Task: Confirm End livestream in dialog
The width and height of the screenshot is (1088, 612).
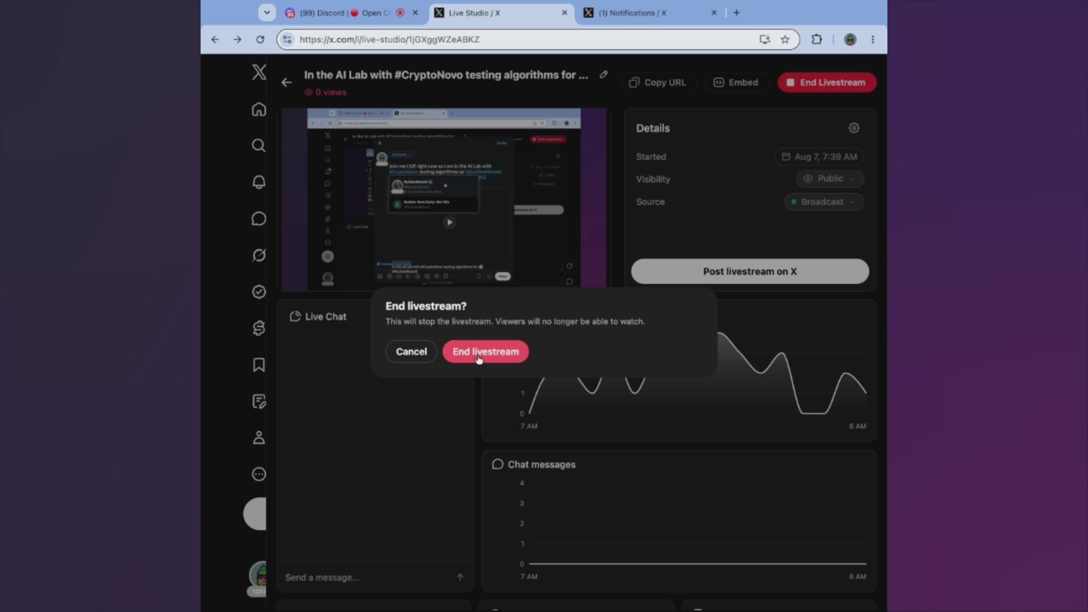Action: tap(486, 352)
